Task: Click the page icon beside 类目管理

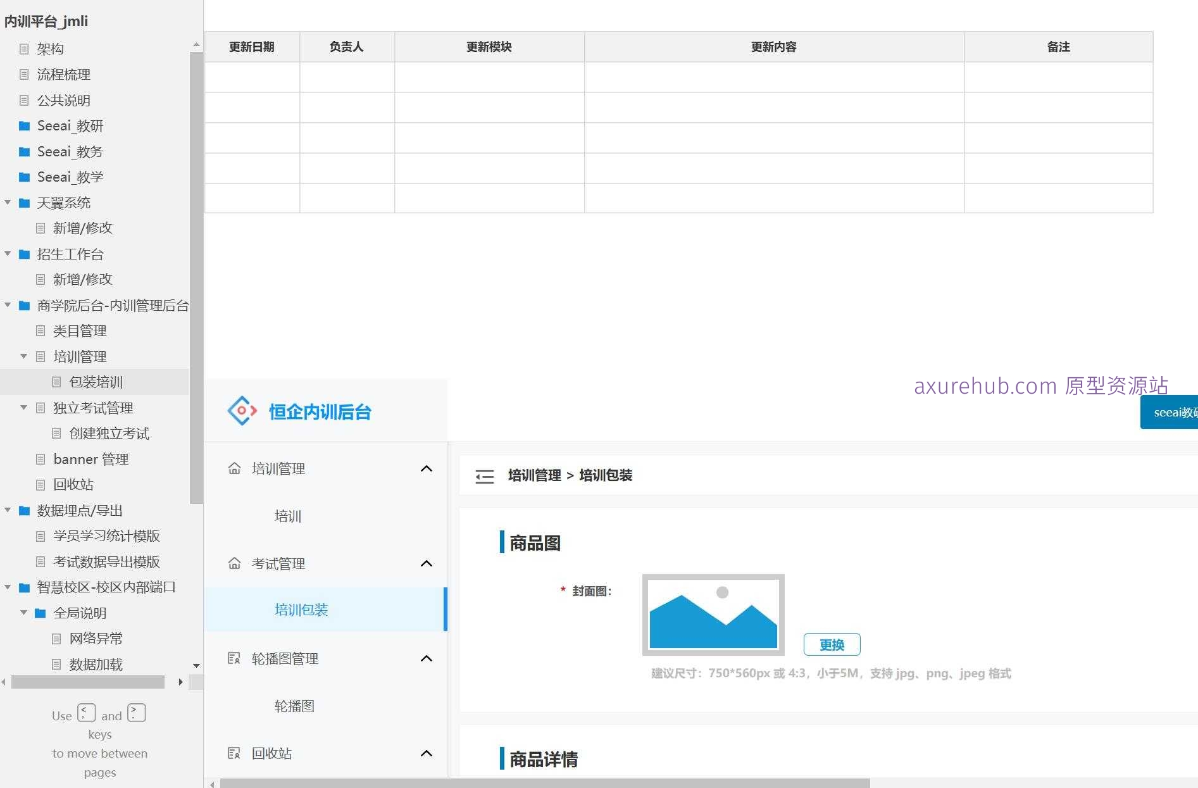Action: [41, 330]
